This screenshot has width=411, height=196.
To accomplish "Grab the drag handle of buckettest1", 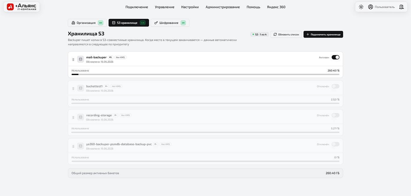I will click(73, 88).
